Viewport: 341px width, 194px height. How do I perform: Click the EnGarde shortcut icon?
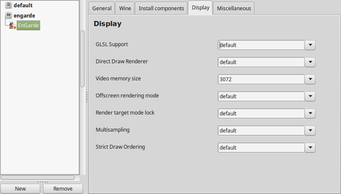pos(12,25)
